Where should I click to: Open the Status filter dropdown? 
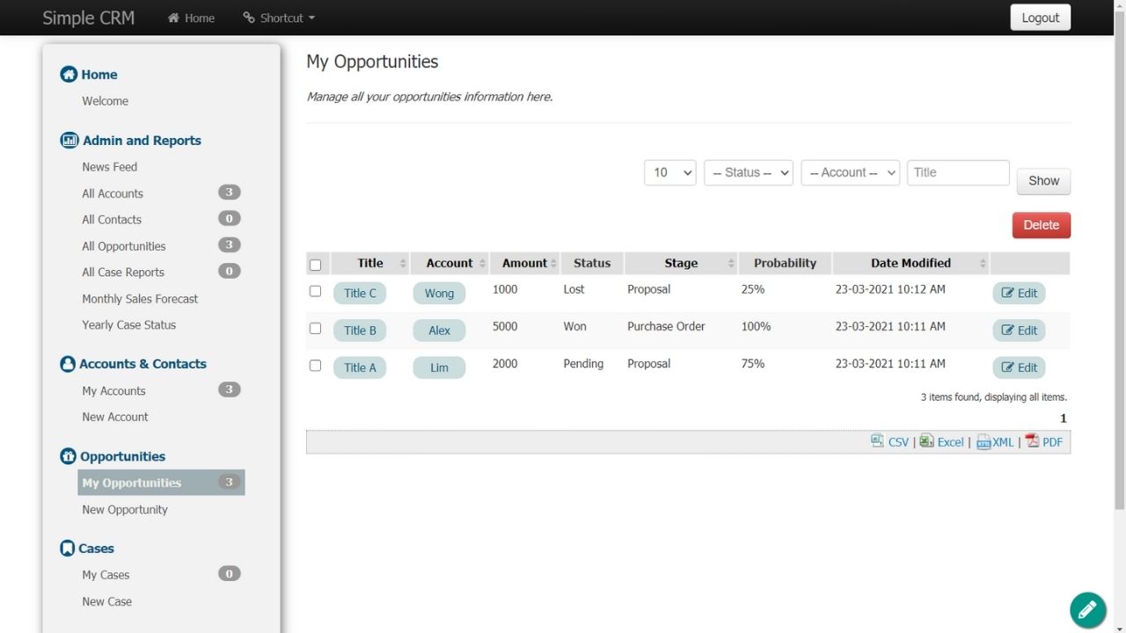[x=748, y=172]
